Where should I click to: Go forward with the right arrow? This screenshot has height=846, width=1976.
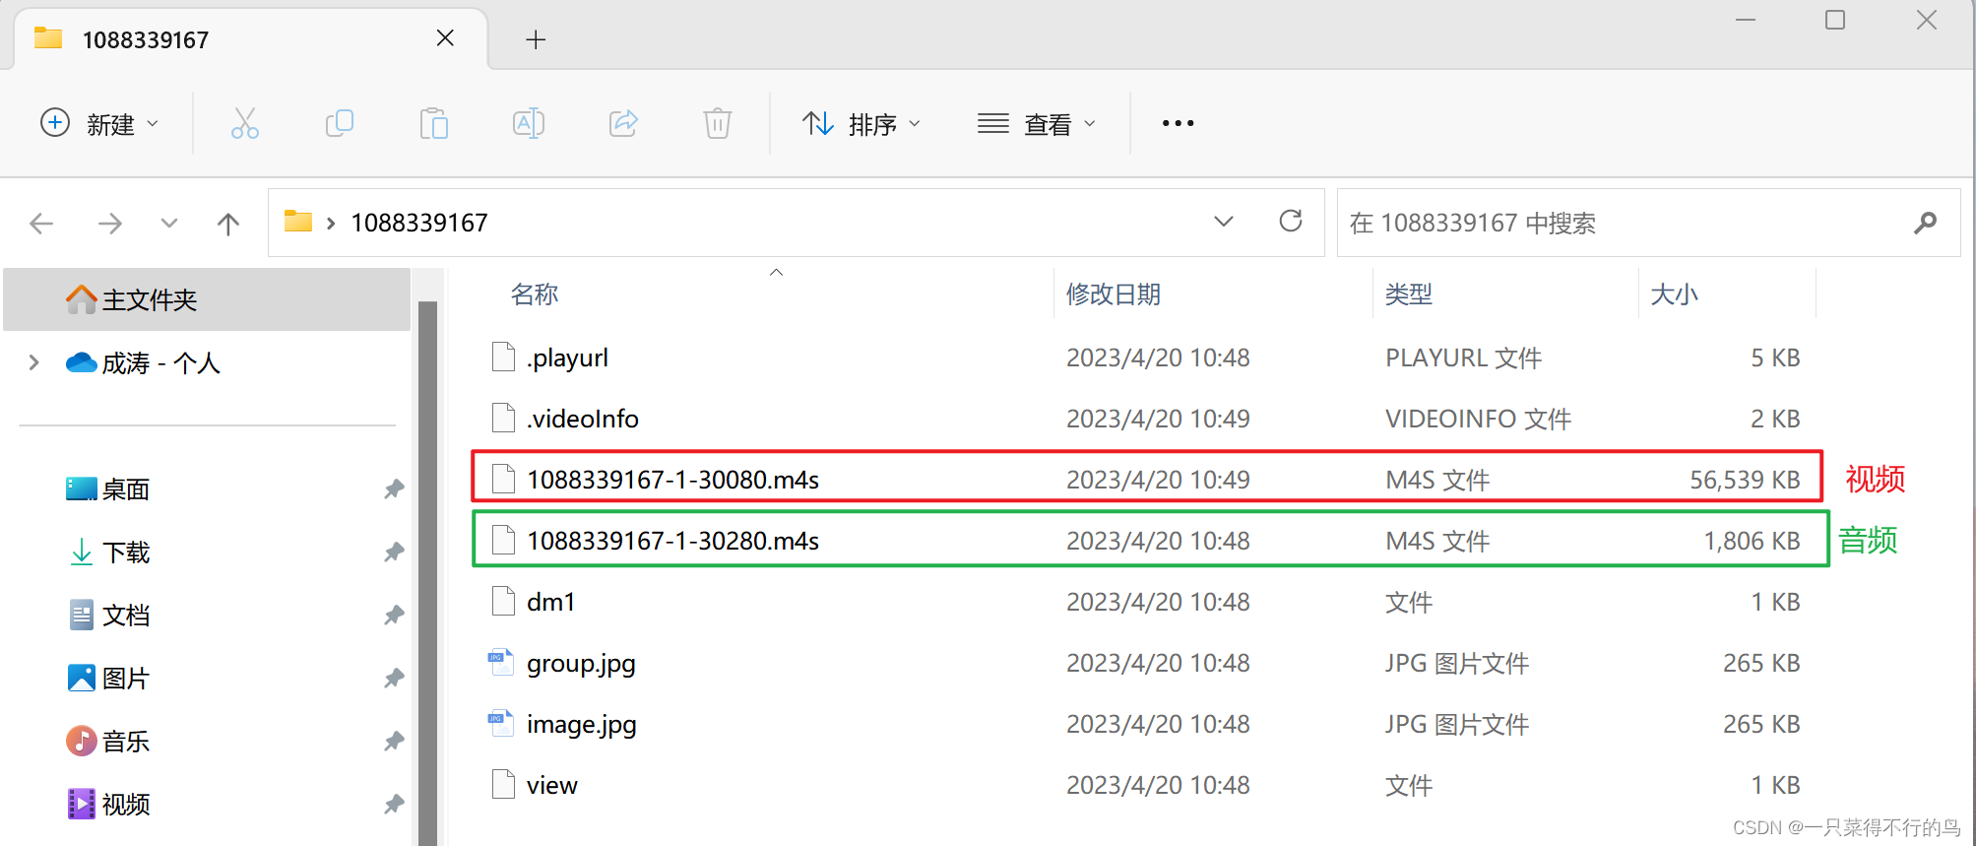pyautogui.click(x=109, y=224)
